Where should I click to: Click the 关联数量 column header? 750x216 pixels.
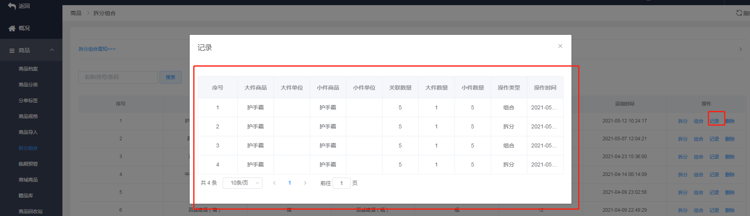(x=400, y=88)
